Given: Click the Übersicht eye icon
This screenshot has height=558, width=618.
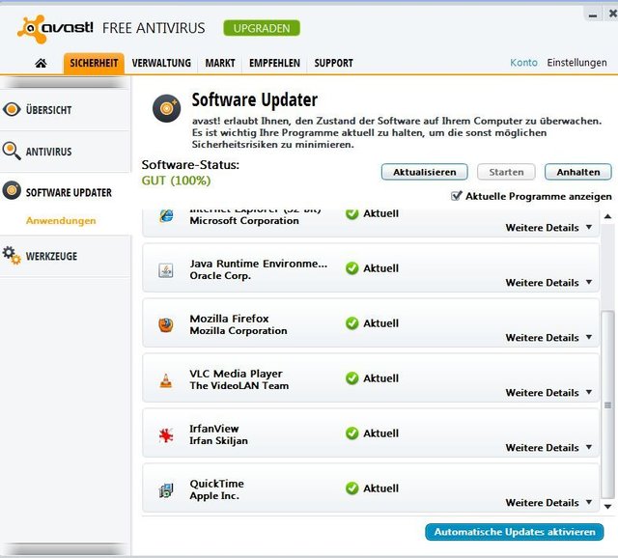Looking at the screenshot, I should click(12, 109).
